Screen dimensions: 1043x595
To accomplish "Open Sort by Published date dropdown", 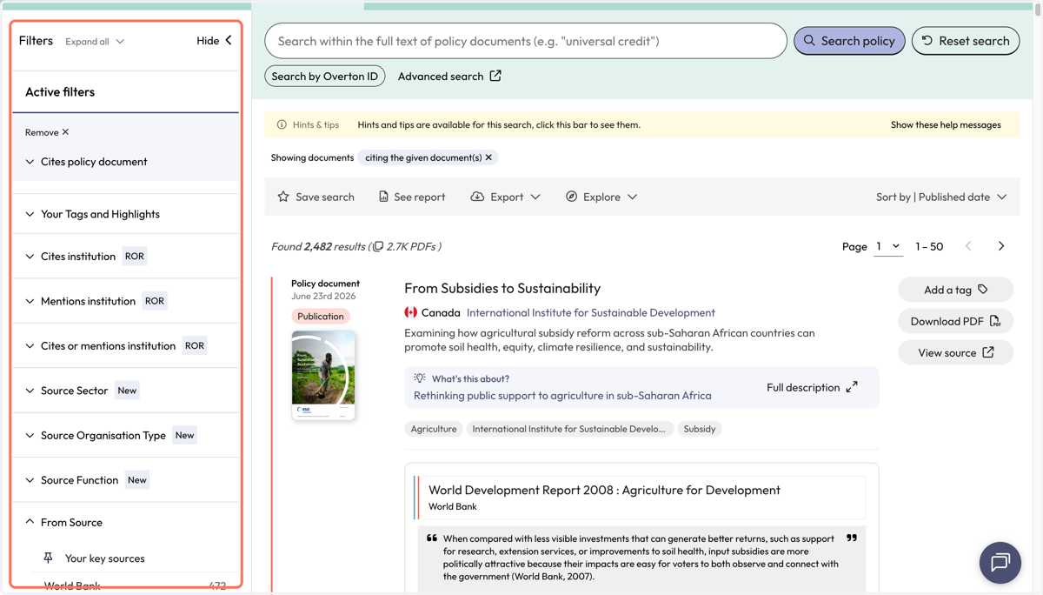I will (941, 197).
